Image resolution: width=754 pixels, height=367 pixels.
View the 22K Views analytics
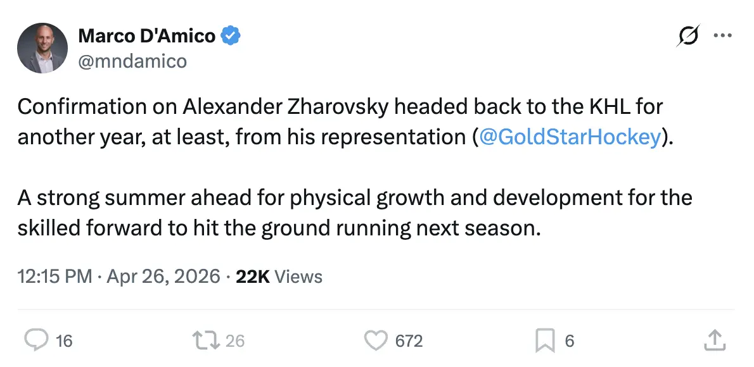[x=279, y=277]
